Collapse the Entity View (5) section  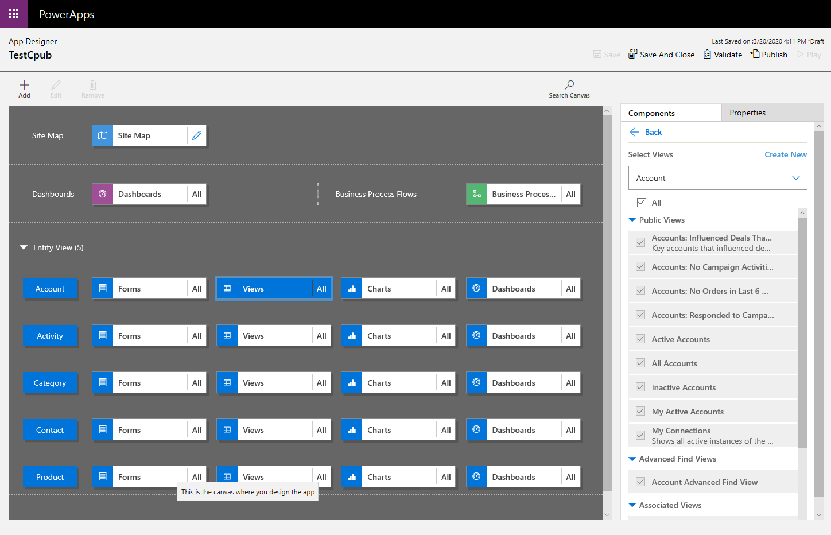tap(24, 247)
